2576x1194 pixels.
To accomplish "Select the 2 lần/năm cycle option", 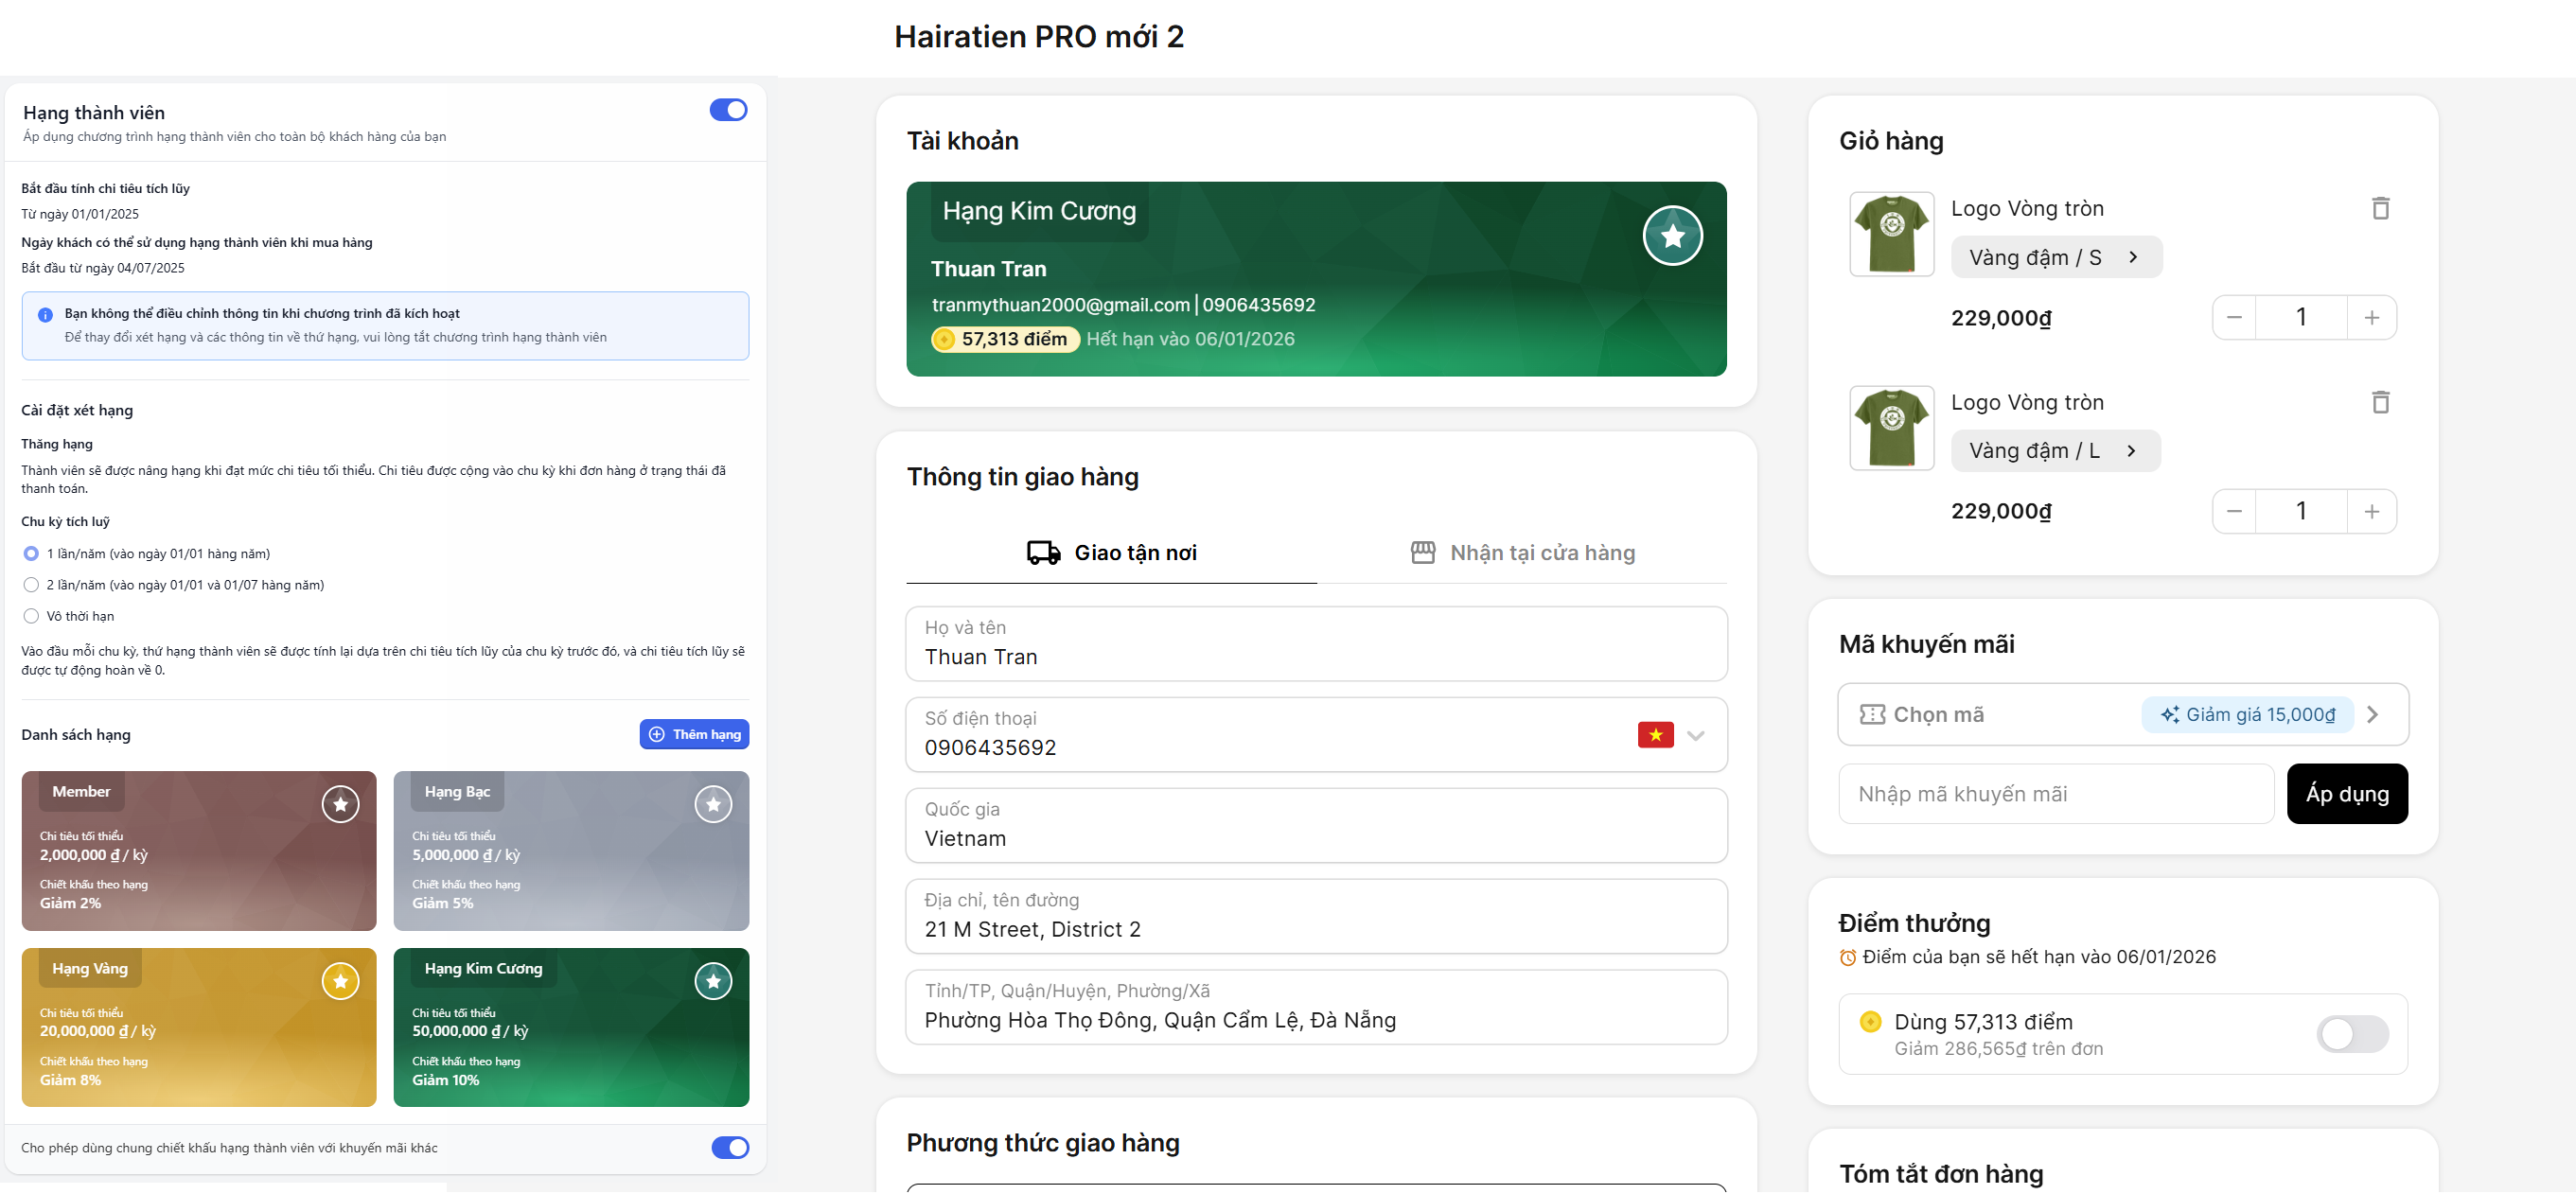I will (x=31, y=585).
